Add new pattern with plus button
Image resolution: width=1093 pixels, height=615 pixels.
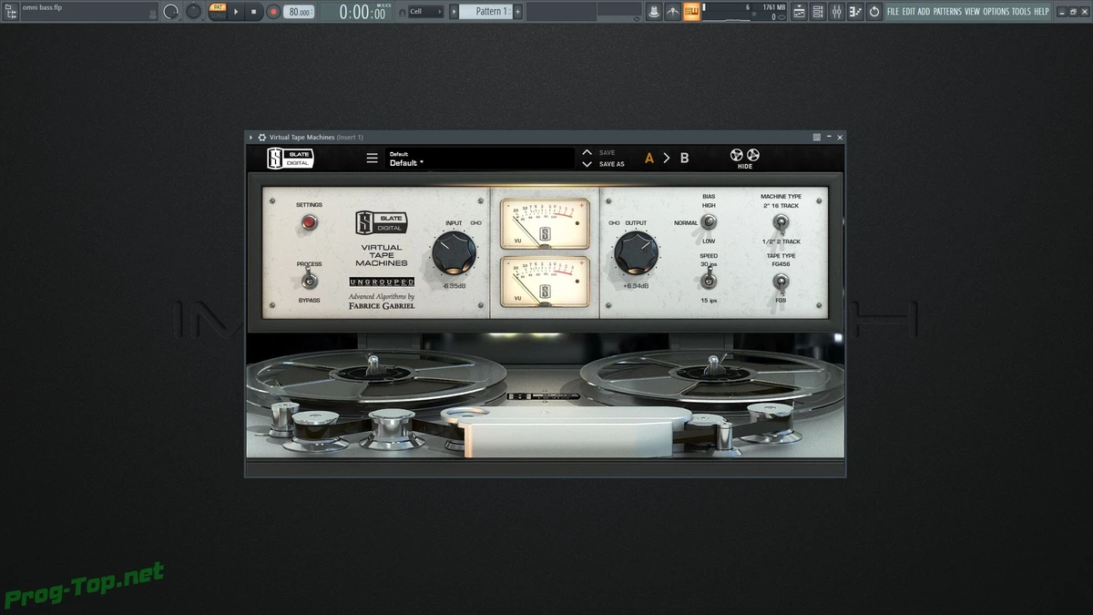click(518, 12)
